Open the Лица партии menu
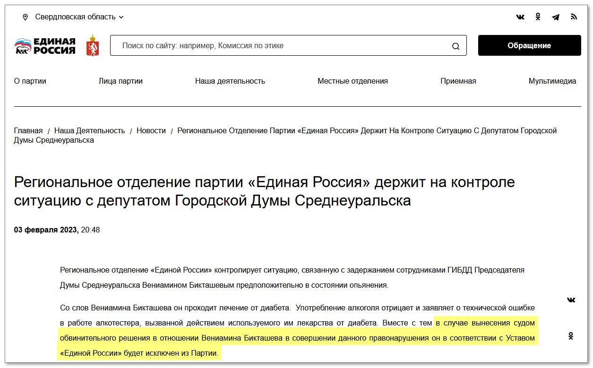 (120, 81)
